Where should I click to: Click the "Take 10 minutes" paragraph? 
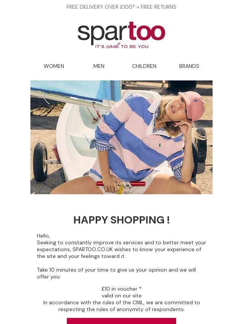117,273
